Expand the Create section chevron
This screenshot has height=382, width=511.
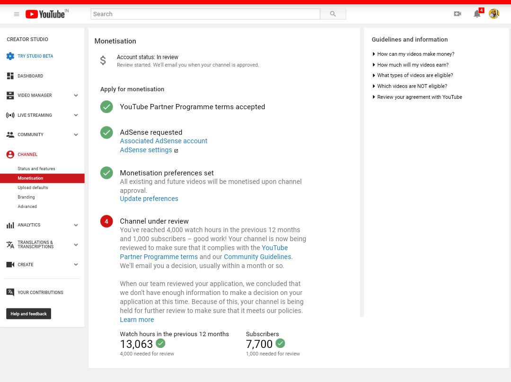pos(76,264)
